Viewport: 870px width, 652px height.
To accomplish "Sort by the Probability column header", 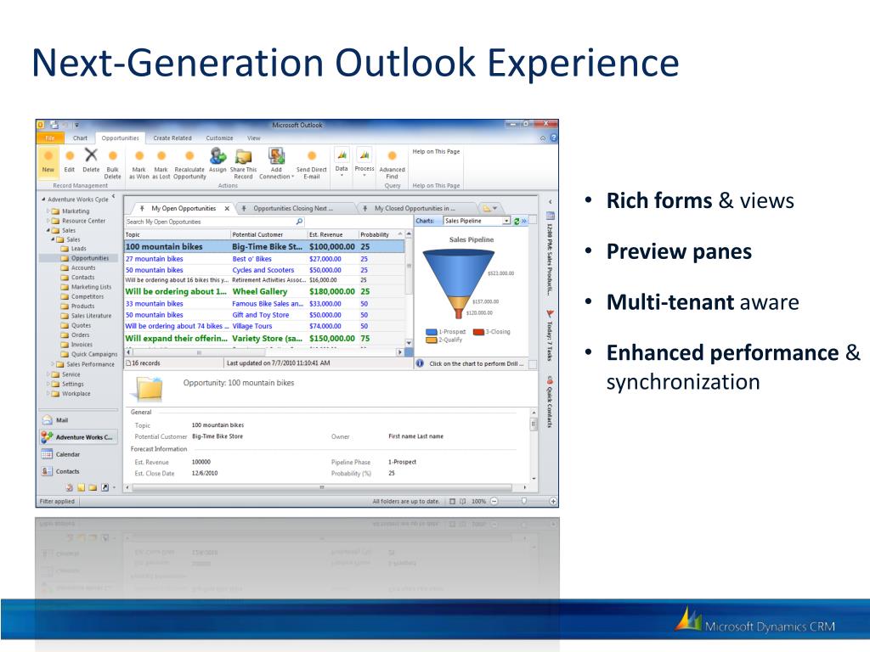I will [x=381, y=234].
